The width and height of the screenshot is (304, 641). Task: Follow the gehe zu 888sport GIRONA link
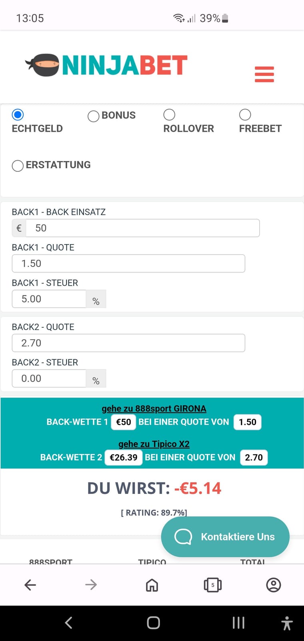(x=154, y=408)
